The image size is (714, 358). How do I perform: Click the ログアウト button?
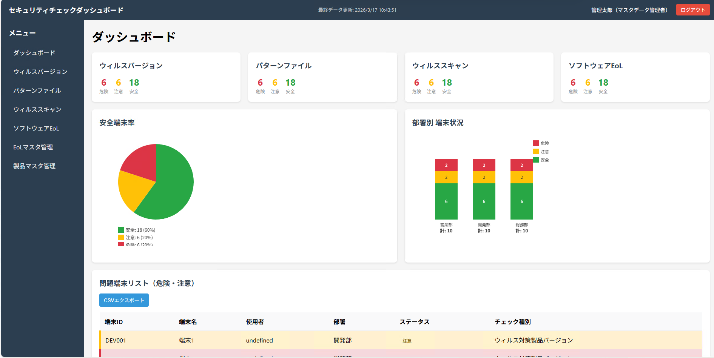pos(692,10)
